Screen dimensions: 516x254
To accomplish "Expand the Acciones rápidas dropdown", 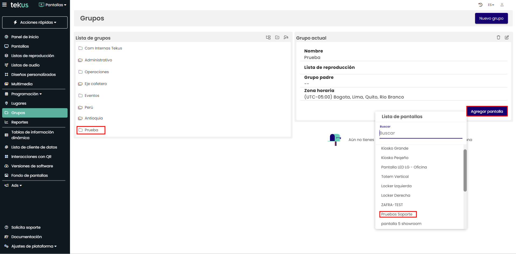I will click(35, 22).
